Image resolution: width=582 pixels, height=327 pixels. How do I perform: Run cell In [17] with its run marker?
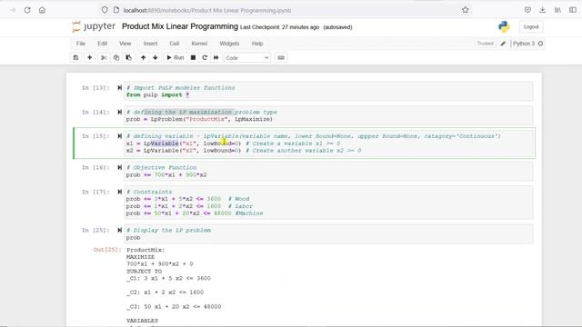pyautogui.click(x=119, y=192)
